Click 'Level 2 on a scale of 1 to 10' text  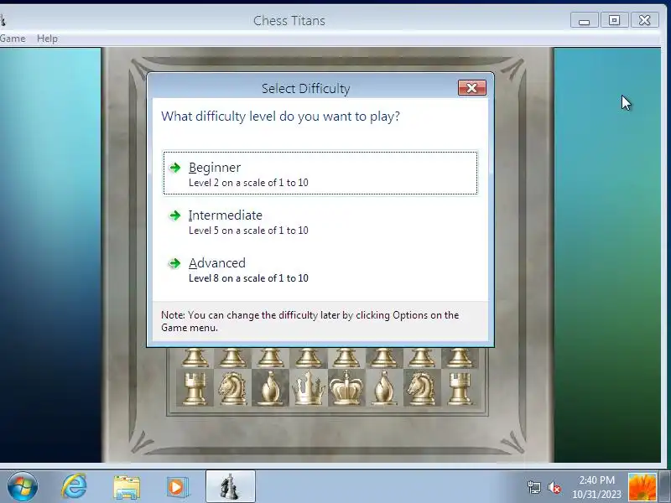(x=248, y=183)
